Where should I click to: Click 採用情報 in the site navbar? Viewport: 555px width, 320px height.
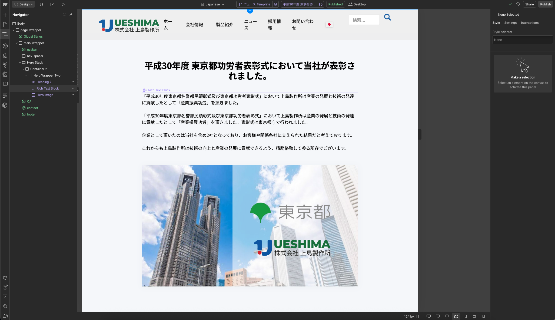[x=274, y=25]
